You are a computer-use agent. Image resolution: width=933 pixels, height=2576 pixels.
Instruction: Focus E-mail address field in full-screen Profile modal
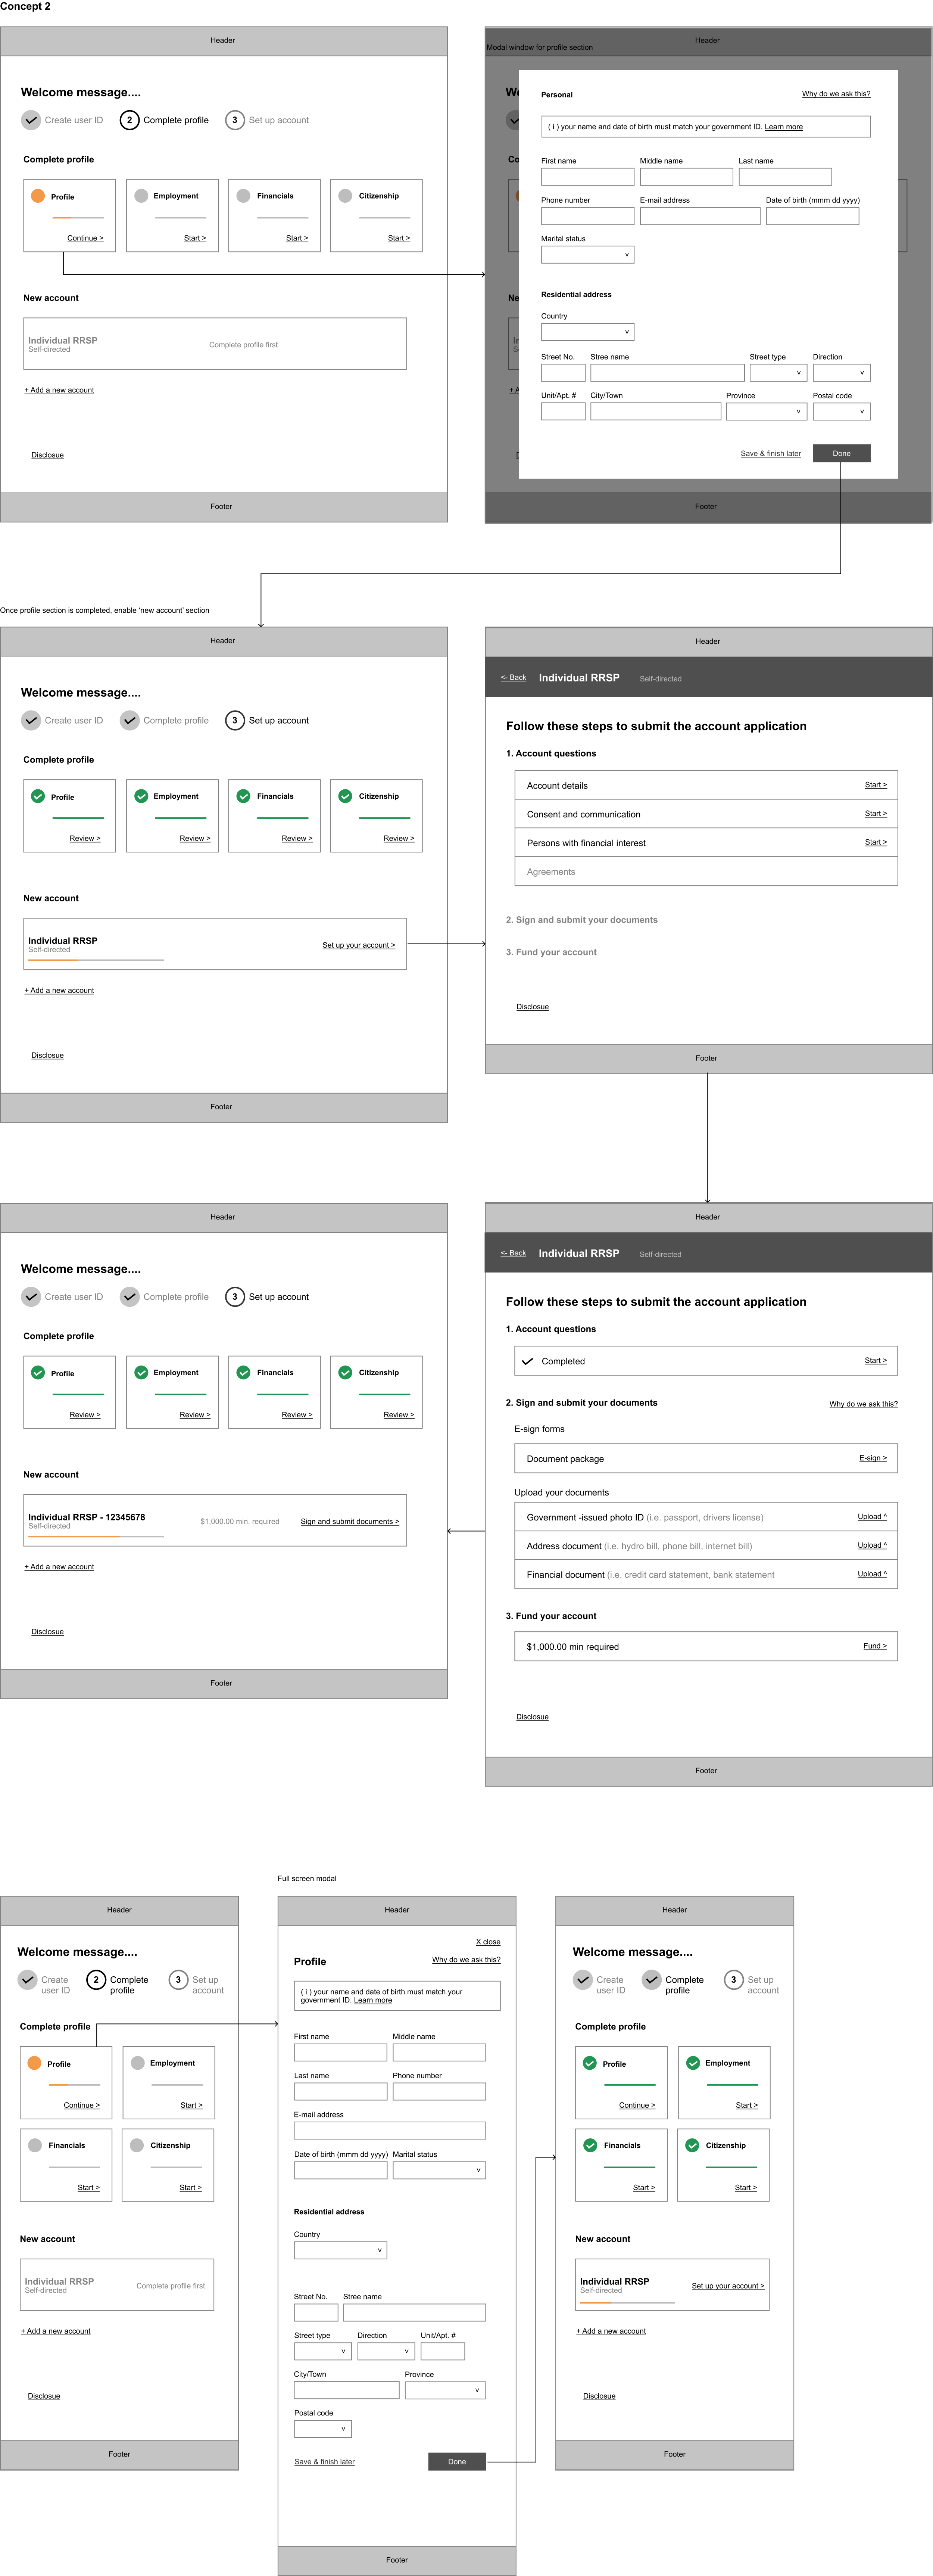tap(390, 2131)
